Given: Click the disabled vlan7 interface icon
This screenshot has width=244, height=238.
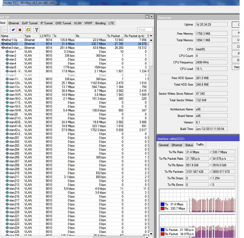Looking at the screenshot, I should click(x=7, y=75).
